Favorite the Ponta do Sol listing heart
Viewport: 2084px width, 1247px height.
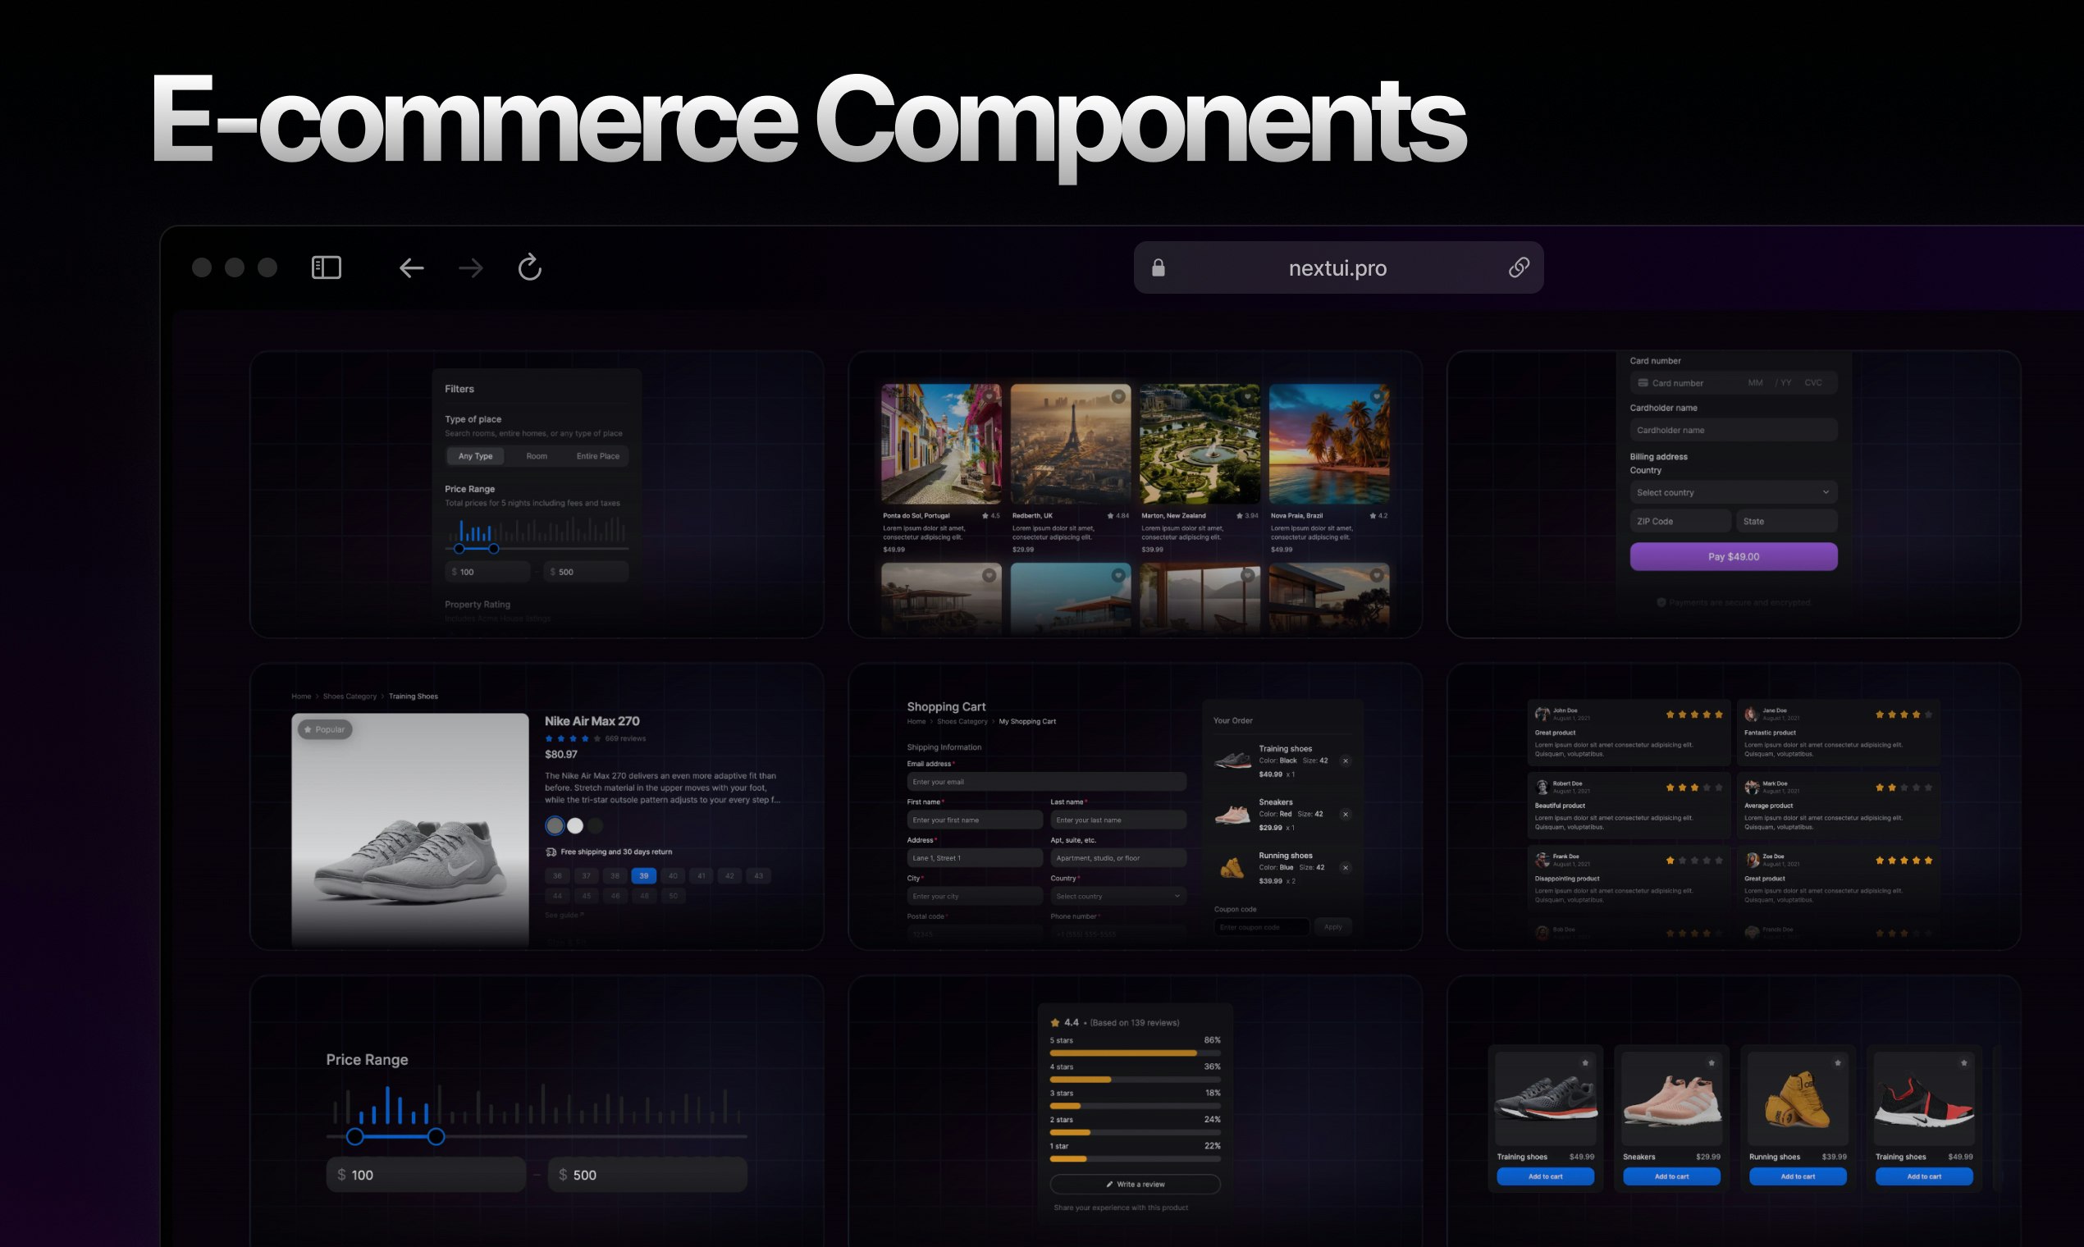coord(989,396)
